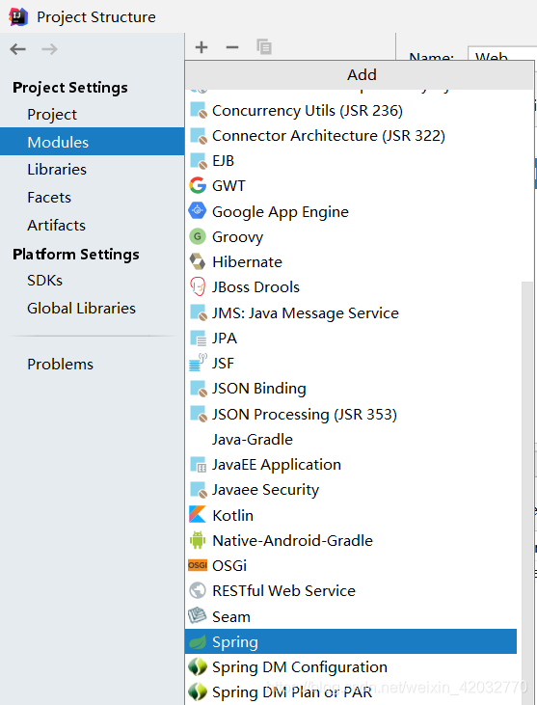This screenshot has height=705, width=537.
Task: Click the forward arrow navigation icon
Action: click(49, 49)
